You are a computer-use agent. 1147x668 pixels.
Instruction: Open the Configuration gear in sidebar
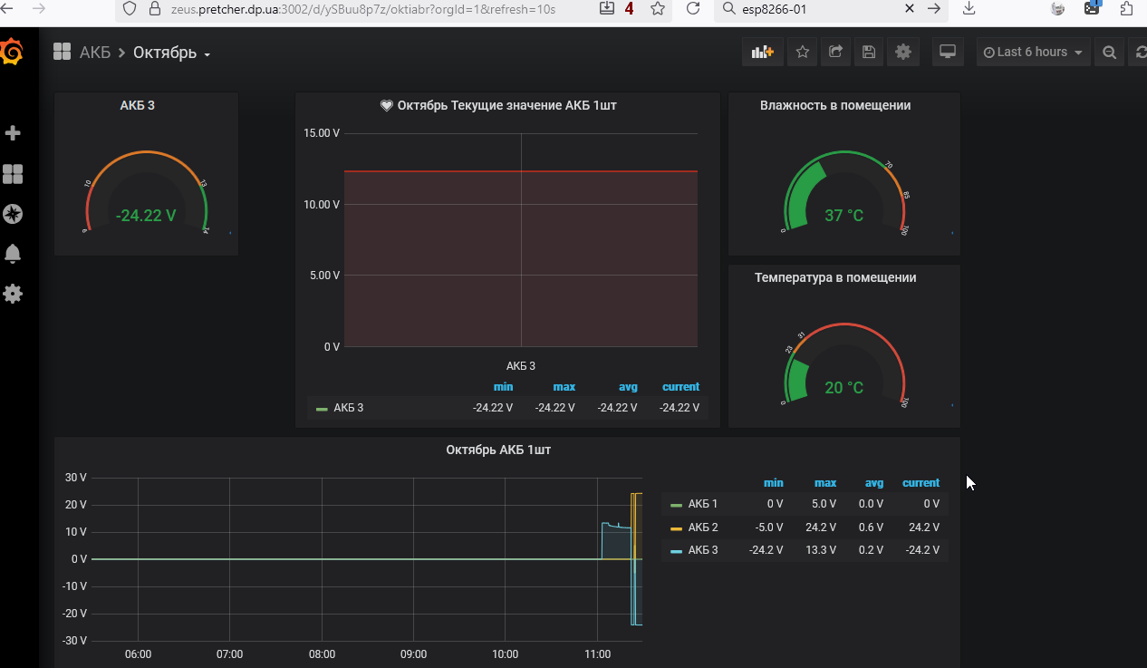pos(13,294)
